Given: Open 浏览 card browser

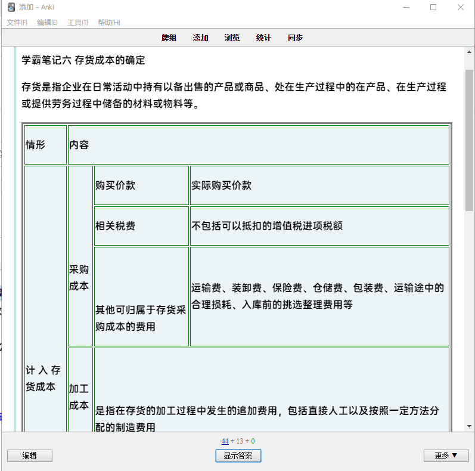Looking at the screenshot, I should [x=232, y=38].
